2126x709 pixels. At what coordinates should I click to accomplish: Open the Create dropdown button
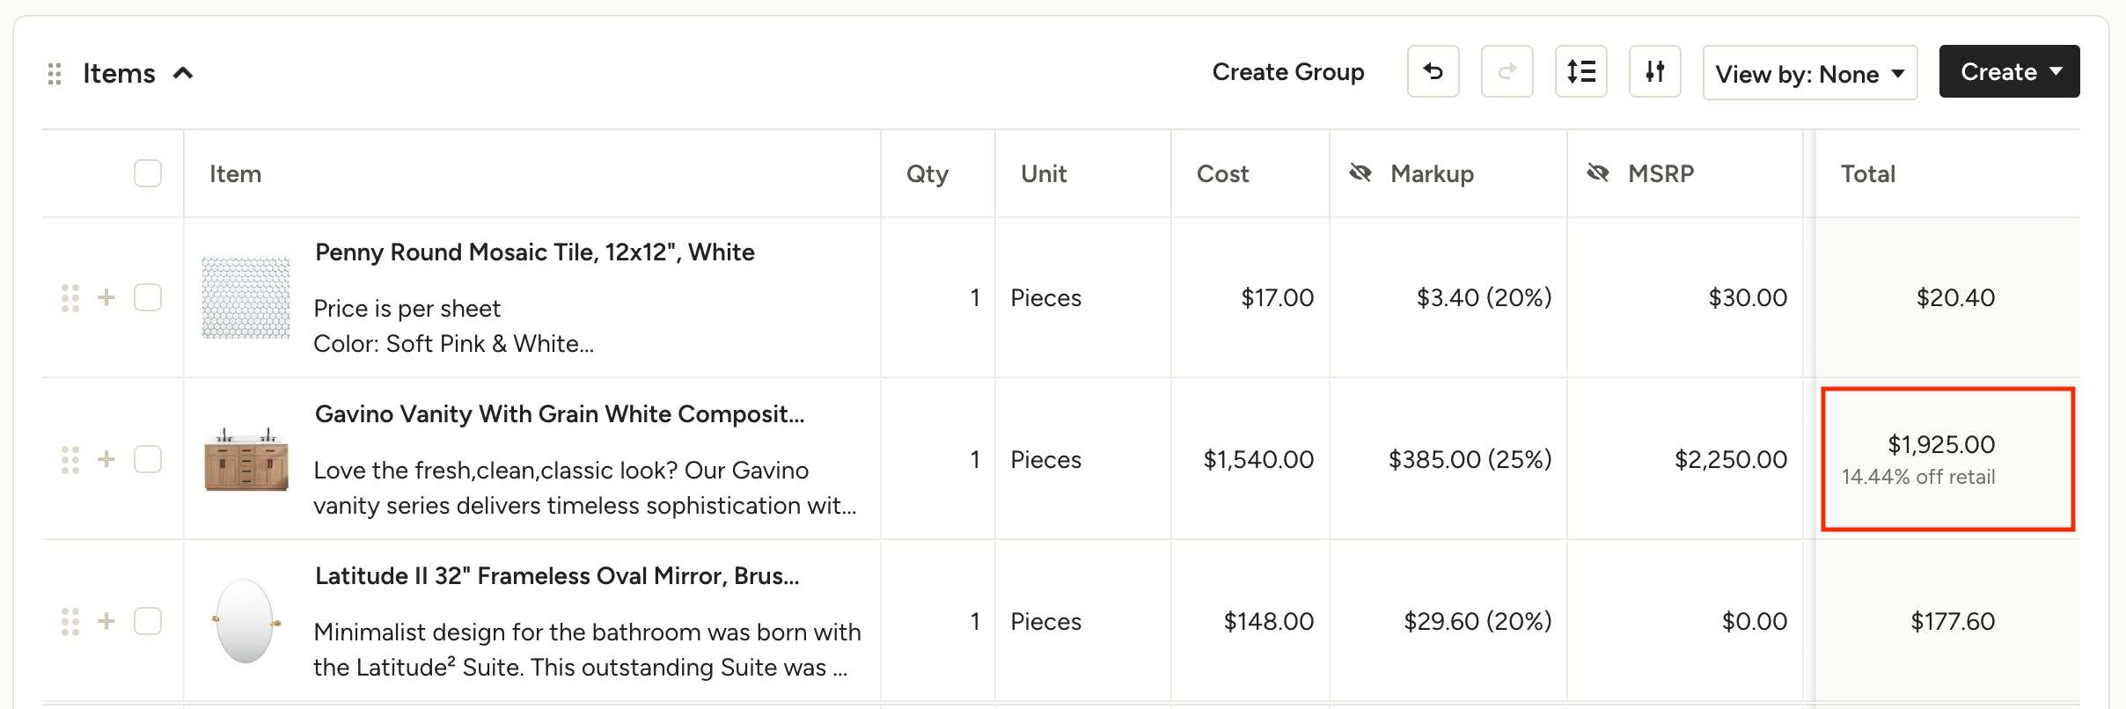click(x=2010, y=71)
